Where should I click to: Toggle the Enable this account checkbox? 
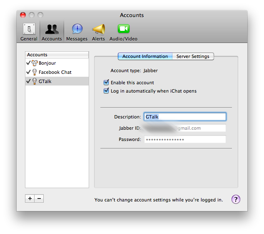point(106,83)
